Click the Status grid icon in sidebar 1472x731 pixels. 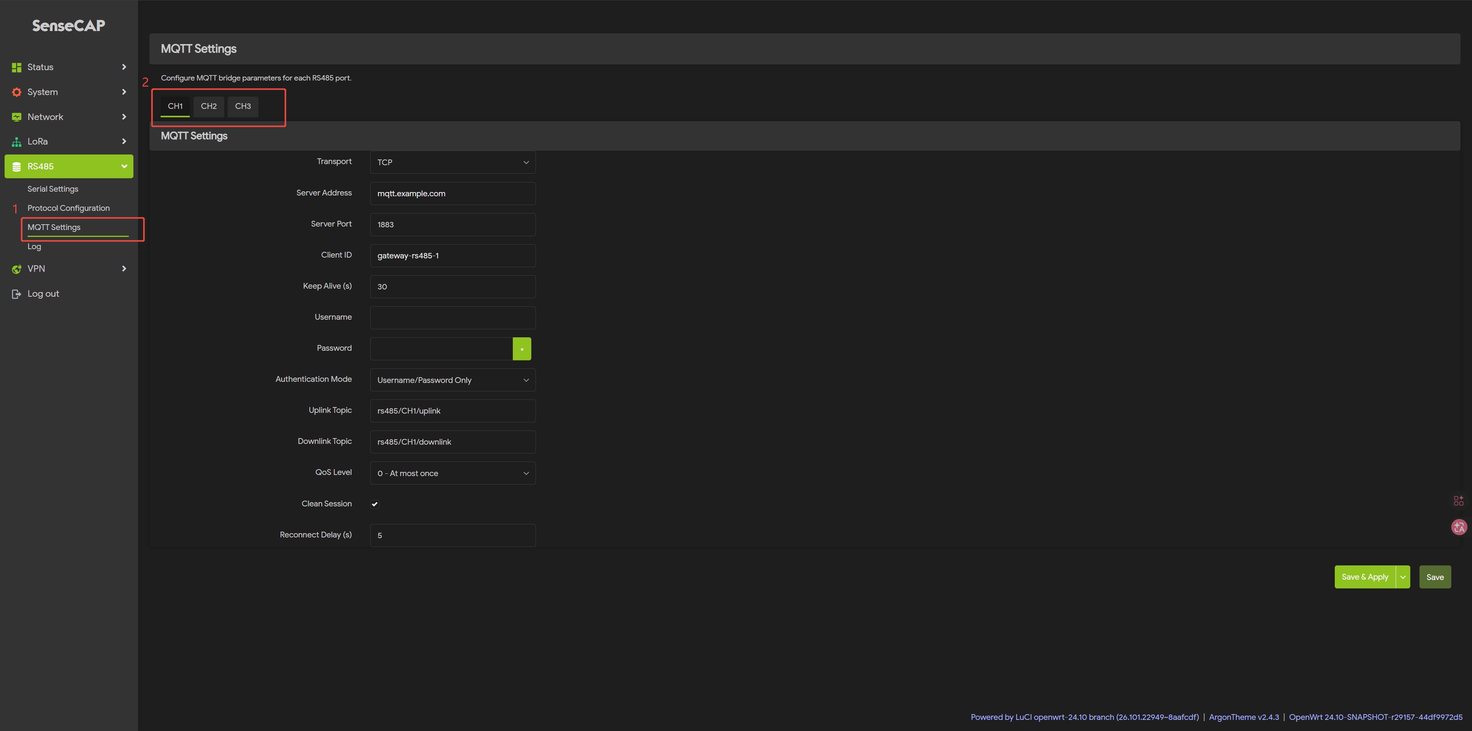pos(16,67)
